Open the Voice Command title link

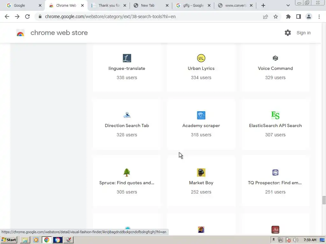point(275,69)
